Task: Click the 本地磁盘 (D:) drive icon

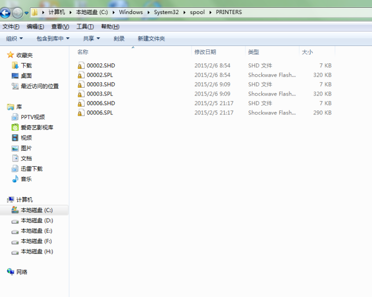Action: coord(15,221)
